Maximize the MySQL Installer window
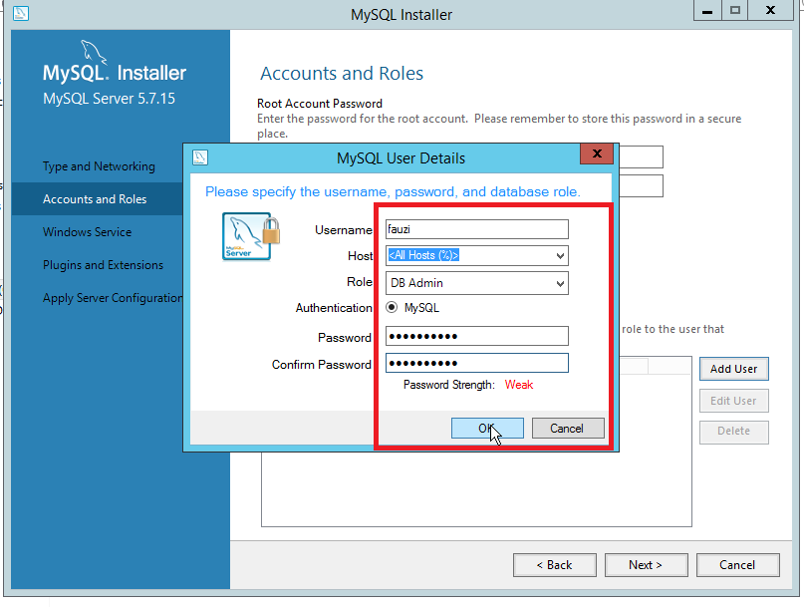Viewport: 804px width, 607px height. pyautogui.click(x=735, y=11)
